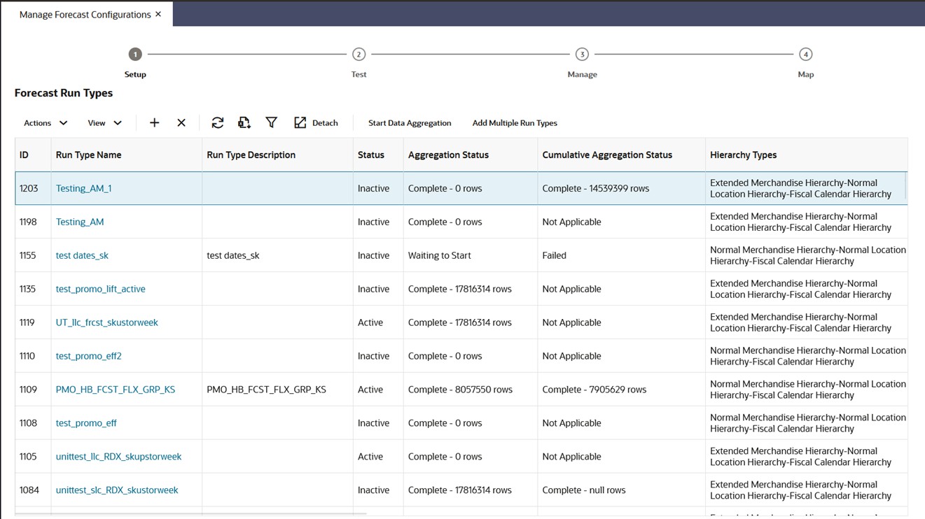Screen dimensions: 925x519
Task: Click the Delete (X) icon in toolbar
Action: [x=181, y=123]
